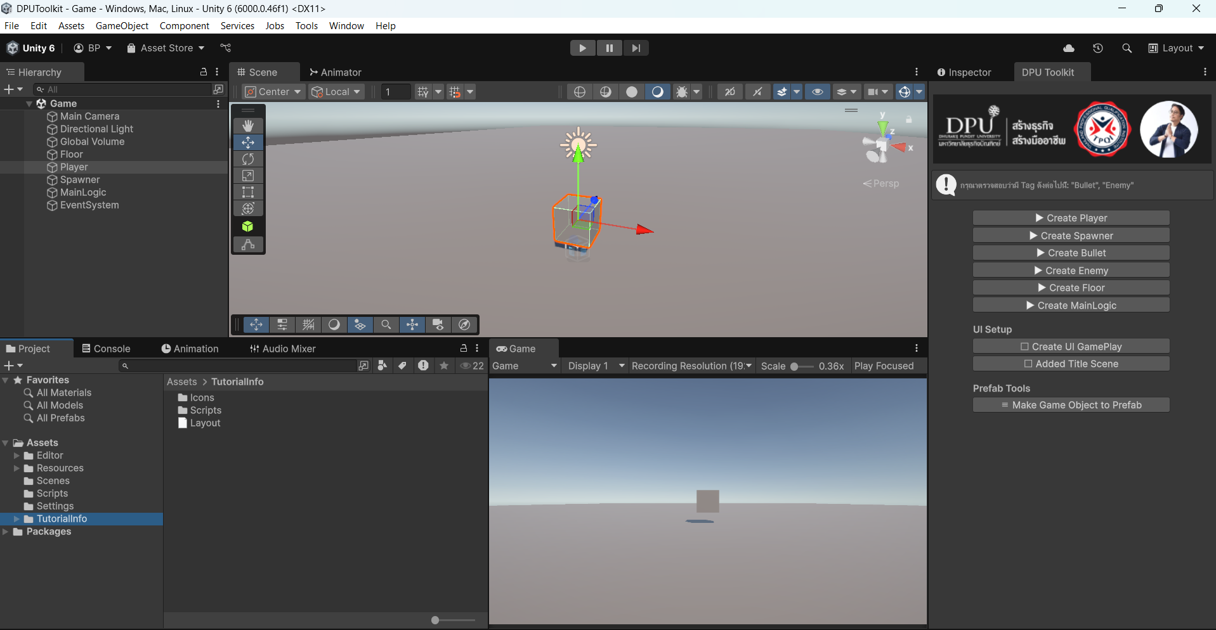Click Make Game Object to Prefab button
This screenshot has width=1216, height=630.
(1071, 405)
